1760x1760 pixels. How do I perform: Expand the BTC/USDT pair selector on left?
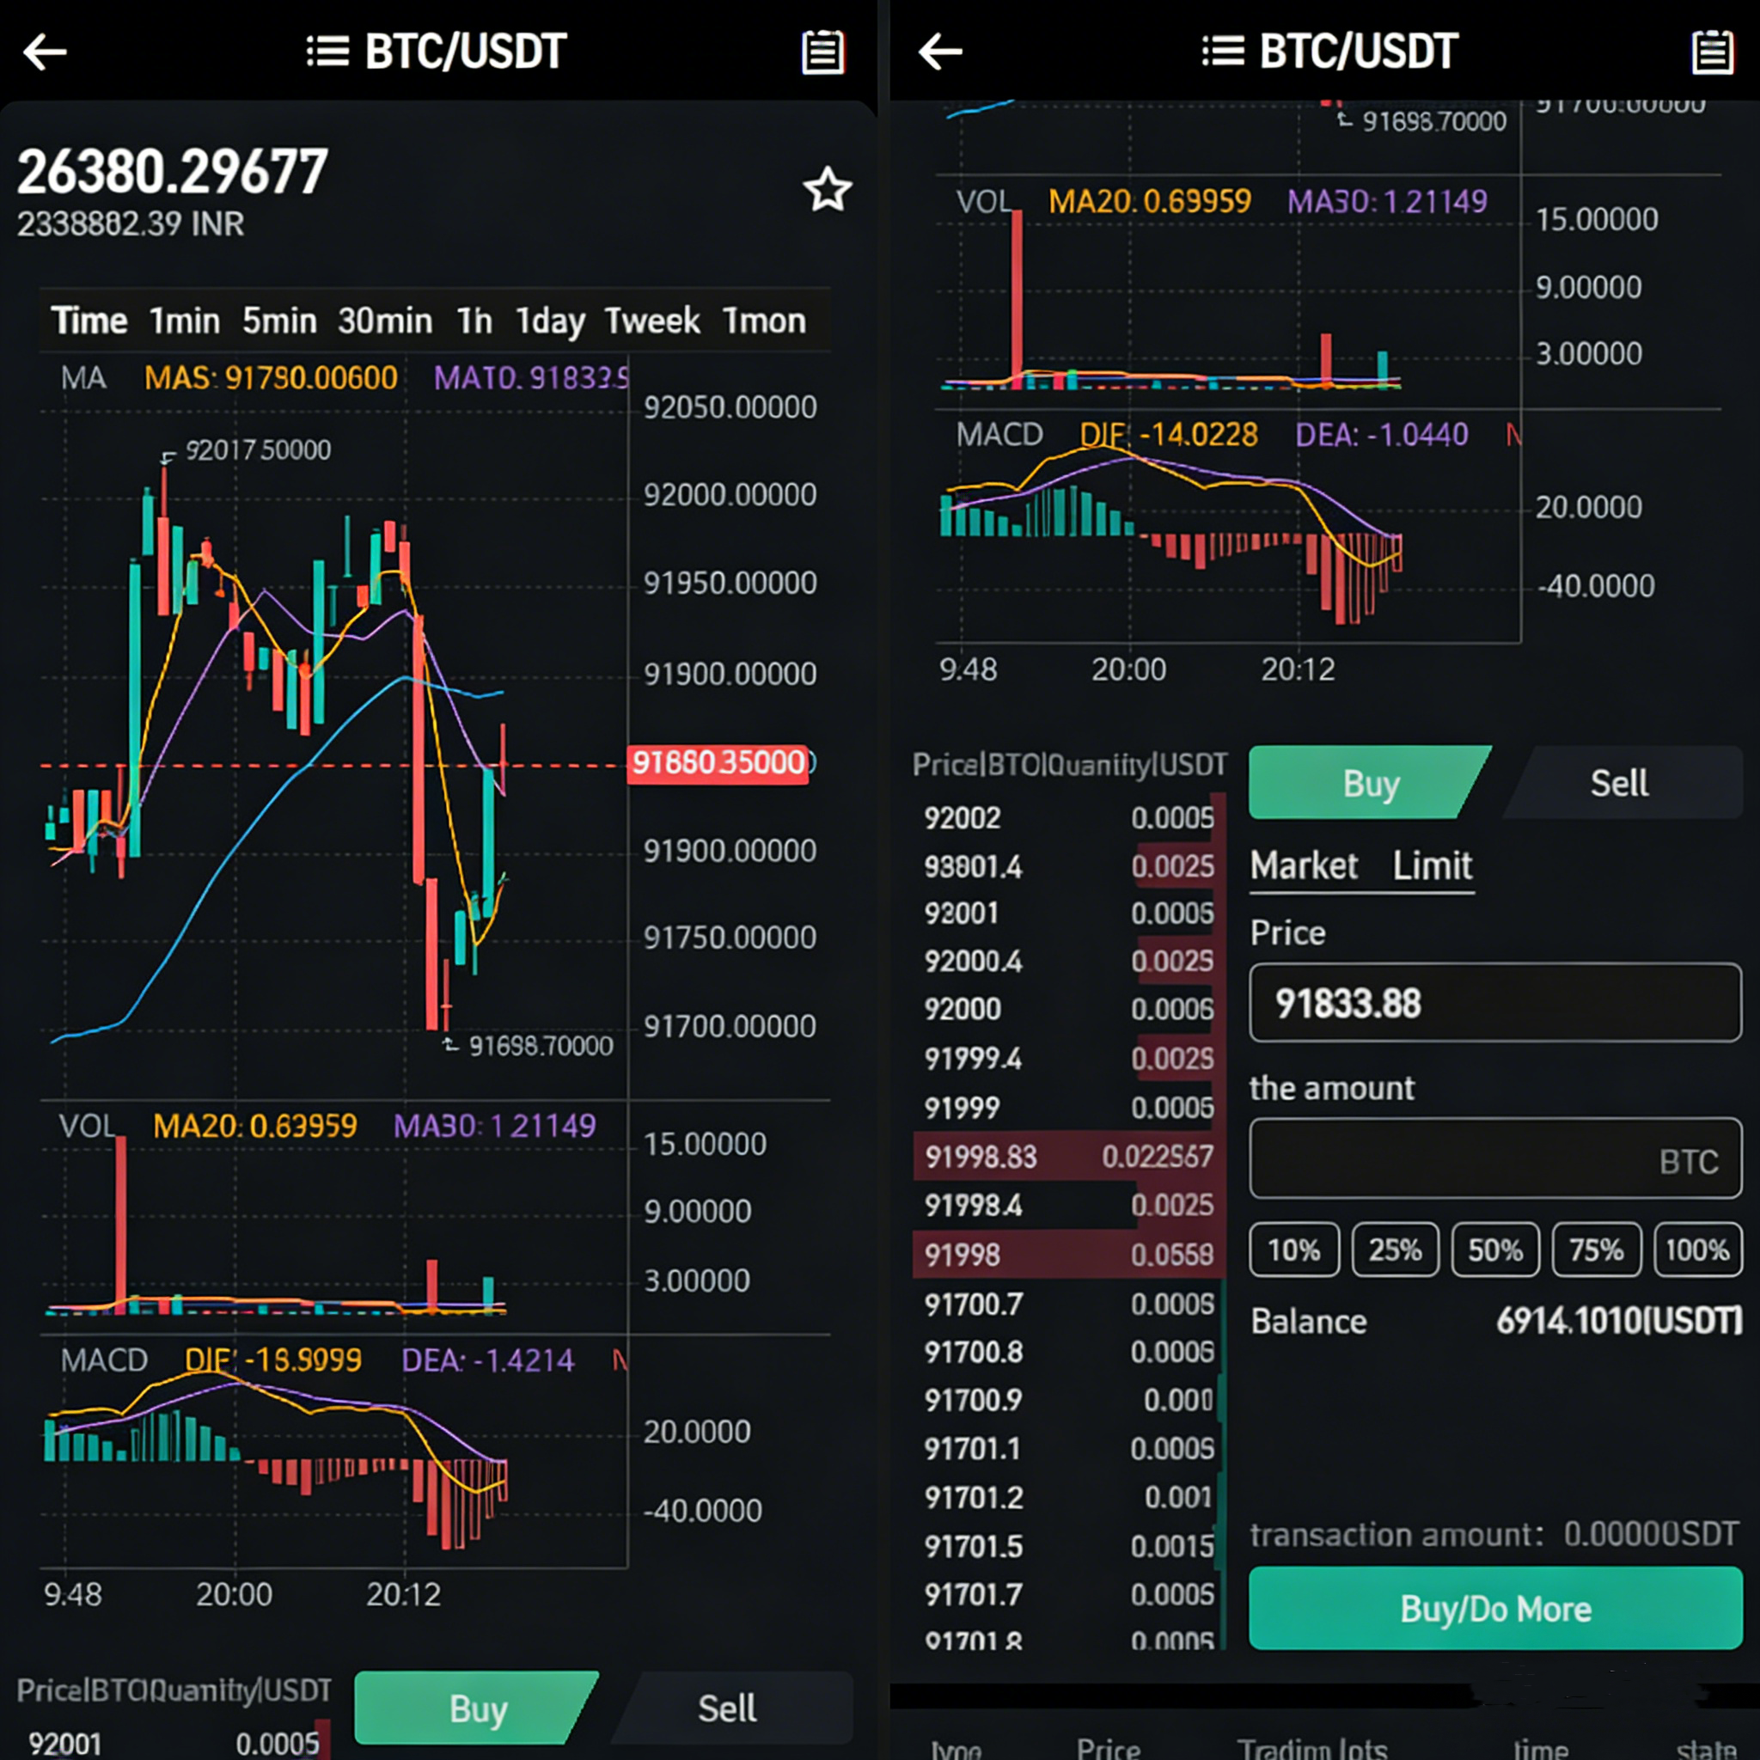pyautogui.click(x=465, y=52)
